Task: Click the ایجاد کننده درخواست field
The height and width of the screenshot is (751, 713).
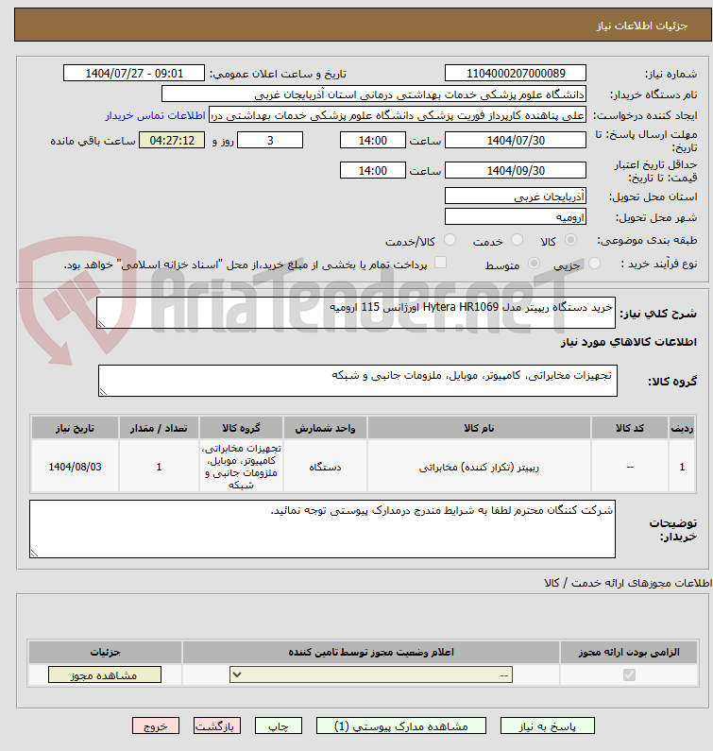Action: [398, 115]
